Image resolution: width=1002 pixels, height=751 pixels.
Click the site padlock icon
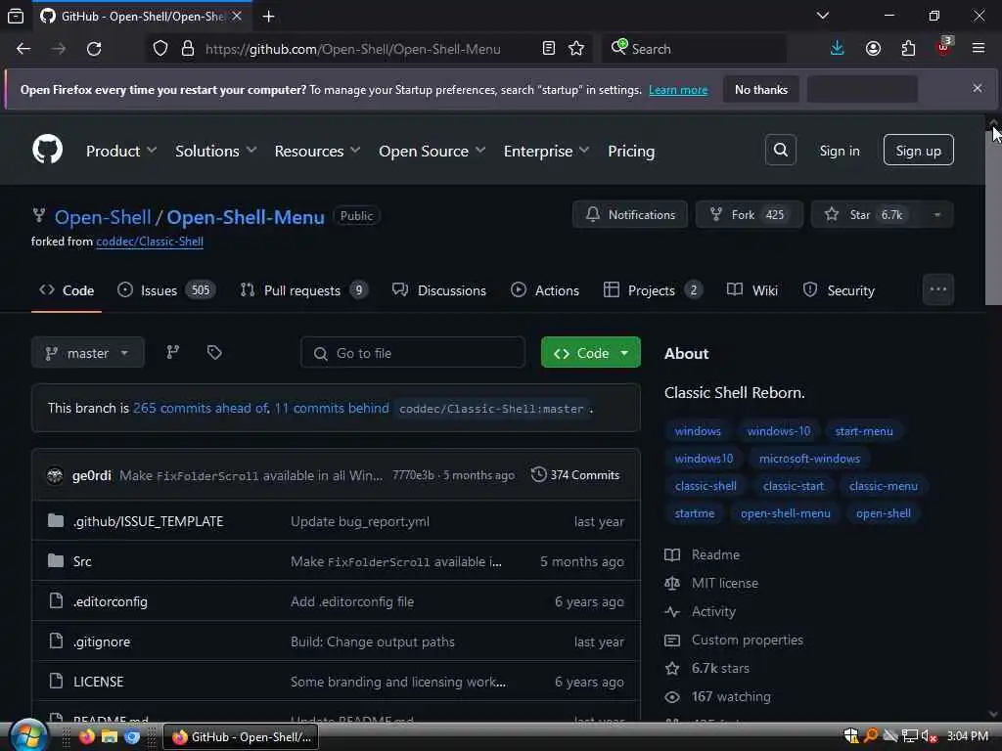click(x=188, y=49)
